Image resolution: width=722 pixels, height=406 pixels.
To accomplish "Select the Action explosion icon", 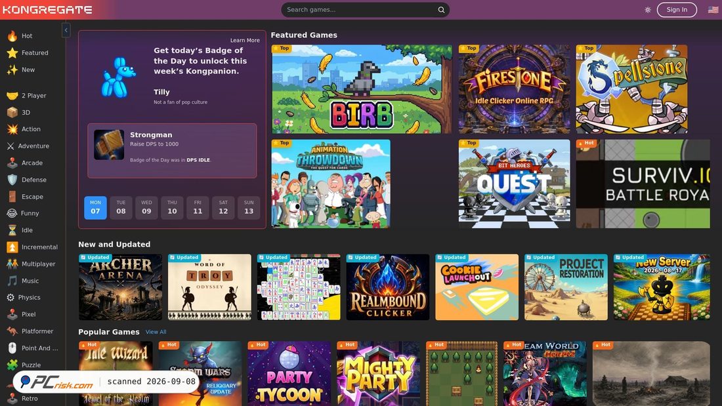I will [x=12, y=129].
